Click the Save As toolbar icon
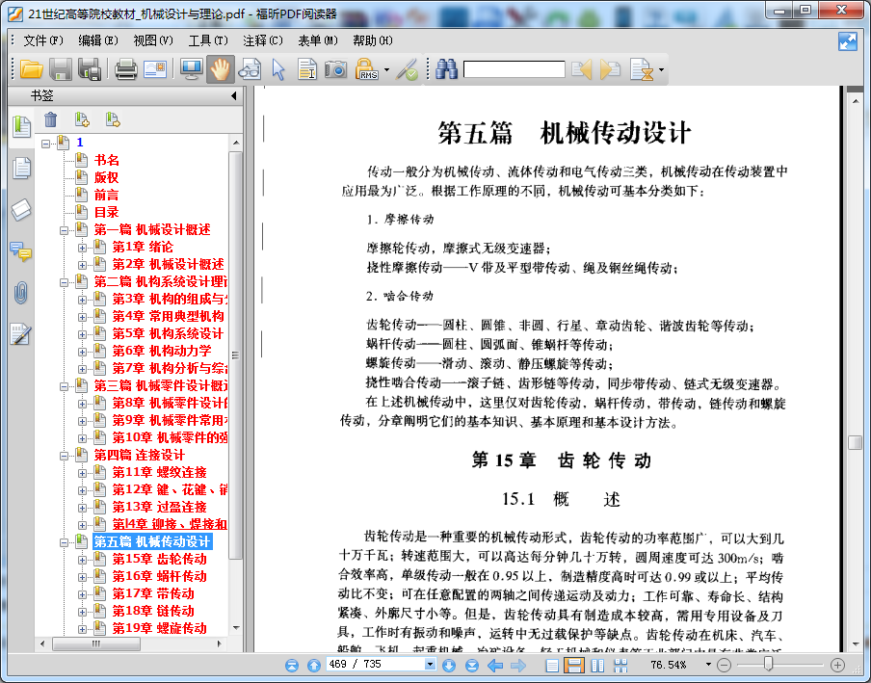The width and height of the screenshot is (871, 683). [89, 69]
